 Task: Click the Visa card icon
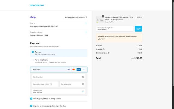69,70
